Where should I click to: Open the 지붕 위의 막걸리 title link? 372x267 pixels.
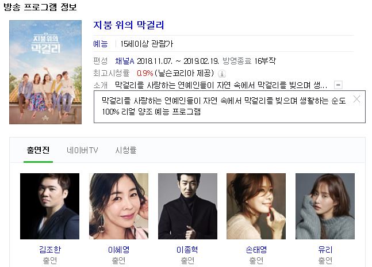(129, 25)
